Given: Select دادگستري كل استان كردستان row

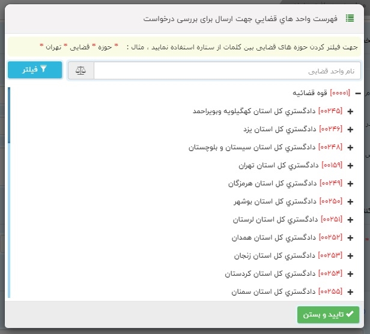Looking at the screenshot, I should tap(284, 273).
